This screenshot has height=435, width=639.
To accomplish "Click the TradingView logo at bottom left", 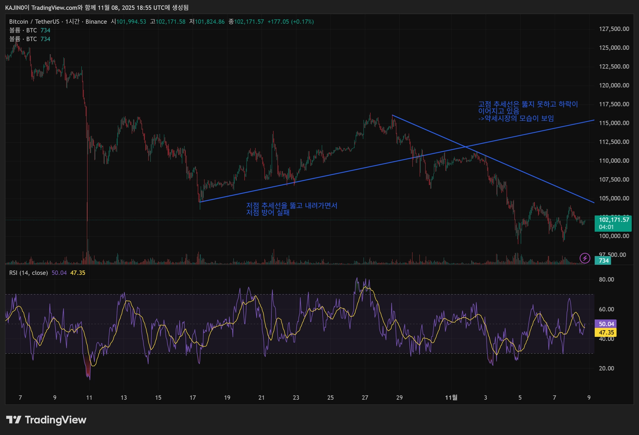I will 46,420.
